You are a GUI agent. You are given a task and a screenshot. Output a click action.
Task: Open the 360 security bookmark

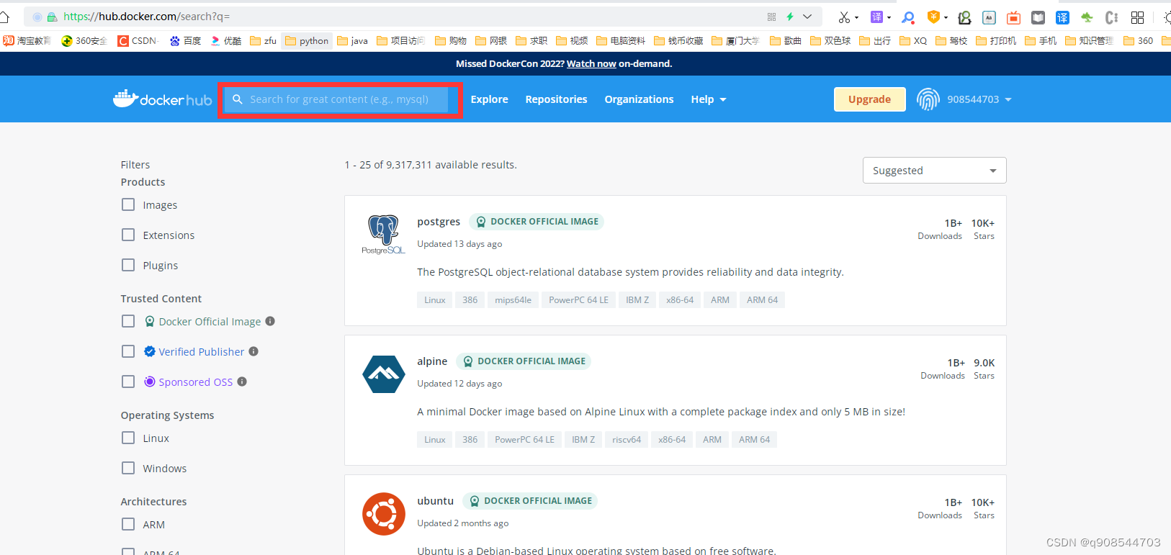pyautogui.click(x=84, y=41)
